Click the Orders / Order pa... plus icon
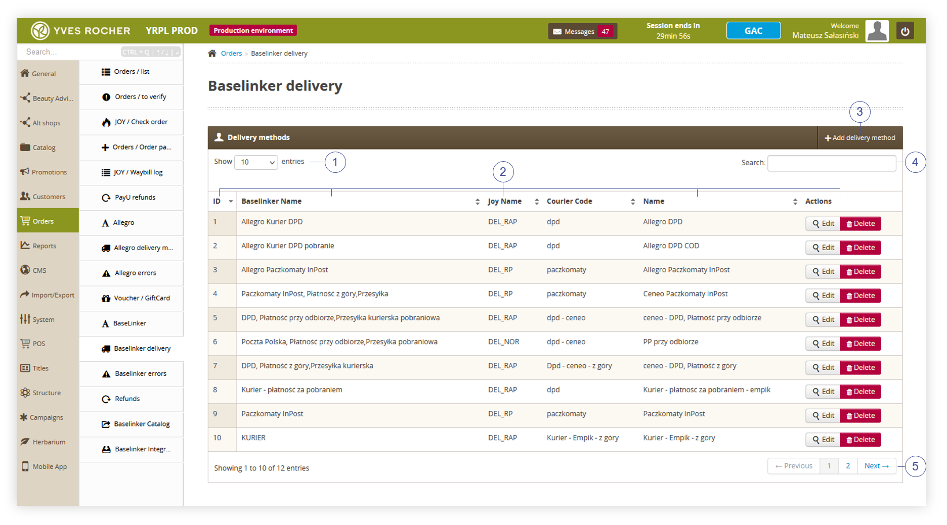The image size is (947, 525). 105,148
